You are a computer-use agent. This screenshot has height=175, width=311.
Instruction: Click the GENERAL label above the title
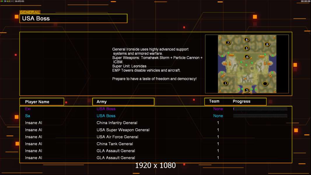30,12
